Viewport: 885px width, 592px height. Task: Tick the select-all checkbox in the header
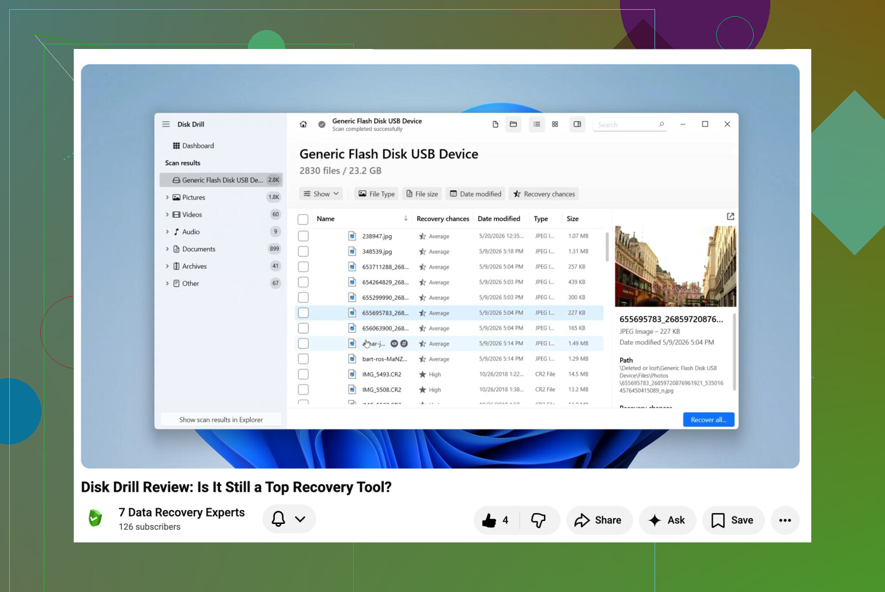[x=303, y=219]
